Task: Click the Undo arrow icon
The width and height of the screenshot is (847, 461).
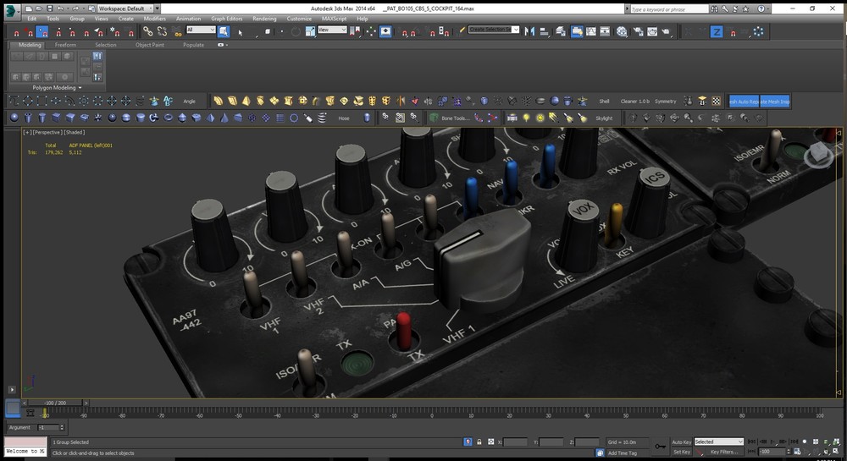Action: pyautogui.click(x=60, y=8)
